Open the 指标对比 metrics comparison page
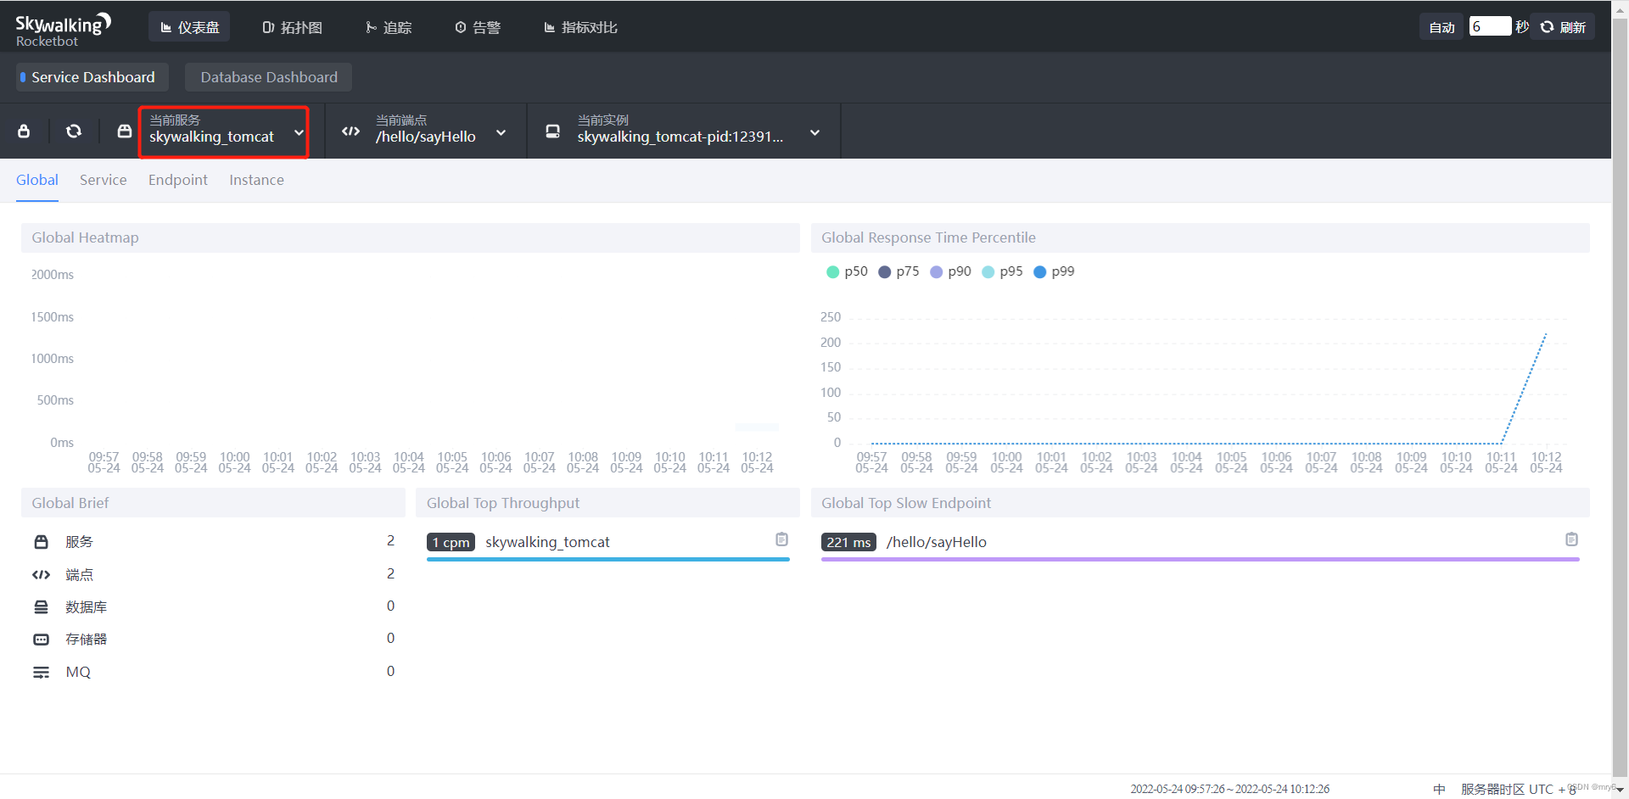This screenshot has width=1629, height=799. tap(580, 27)
